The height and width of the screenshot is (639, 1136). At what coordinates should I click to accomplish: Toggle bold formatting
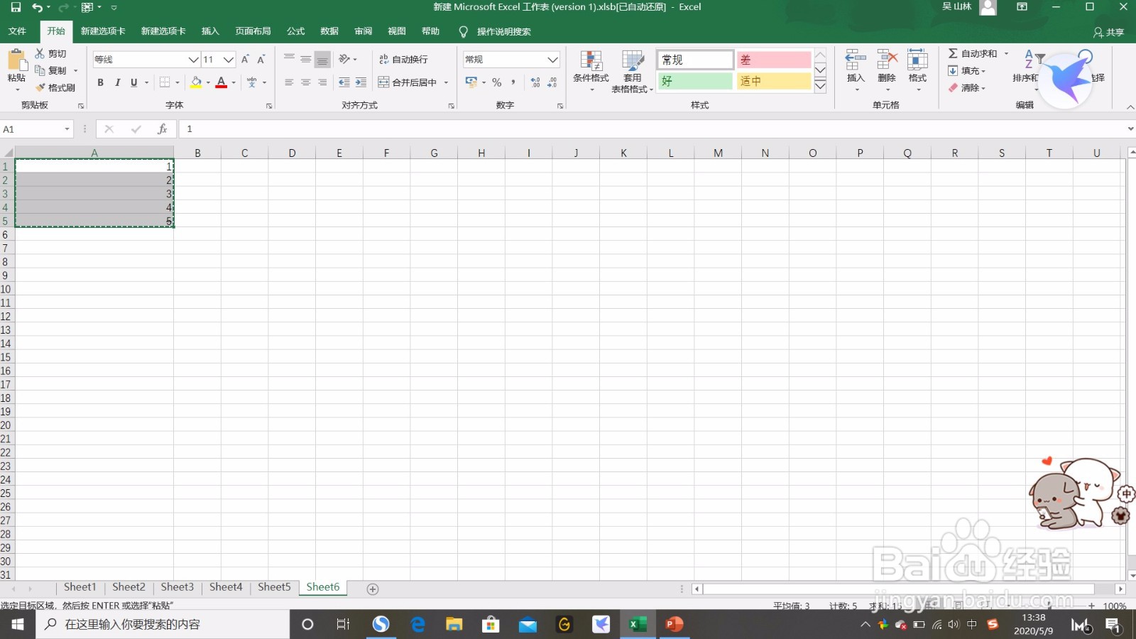point(101,82)
